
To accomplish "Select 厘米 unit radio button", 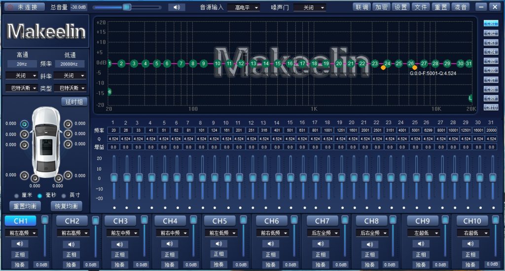I will click(16, 196).
